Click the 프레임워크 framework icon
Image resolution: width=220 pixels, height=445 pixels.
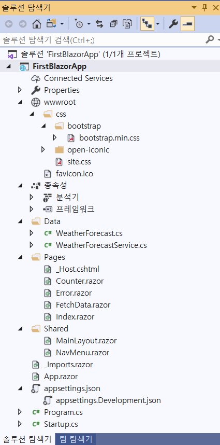coord(47,210)
